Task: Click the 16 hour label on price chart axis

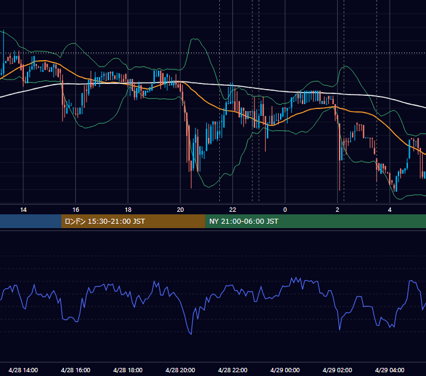Action: [76, 210]
